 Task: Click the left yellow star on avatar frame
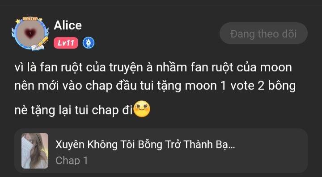[18, 21]
